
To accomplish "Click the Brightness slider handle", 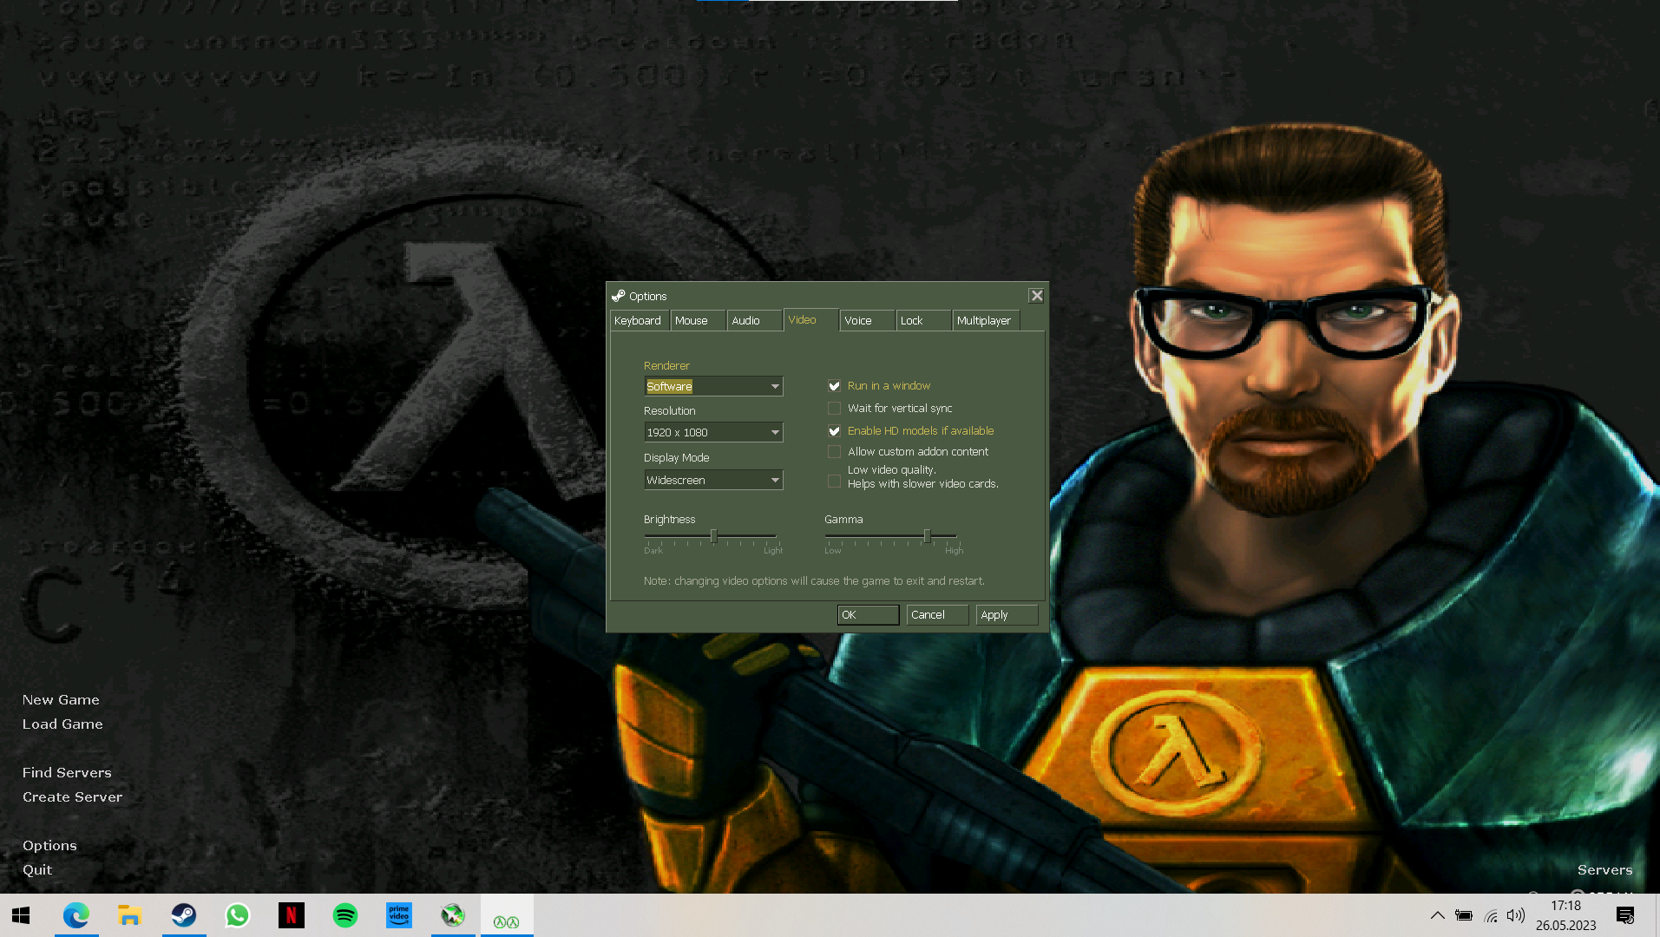I will click(714, 536).
